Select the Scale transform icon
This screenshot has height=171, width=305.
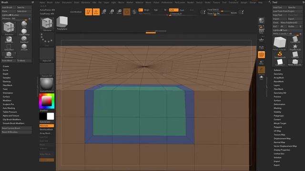(112, 11)
